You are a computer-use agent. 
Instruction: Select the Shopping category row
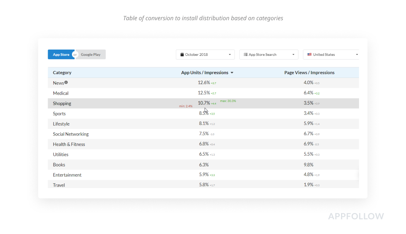tap(62, 104)
